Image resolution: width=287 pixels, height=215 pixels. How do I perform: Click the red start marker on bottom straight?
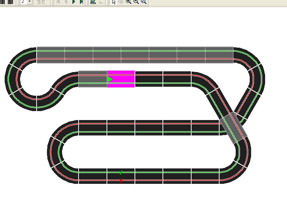click(121, 180)
